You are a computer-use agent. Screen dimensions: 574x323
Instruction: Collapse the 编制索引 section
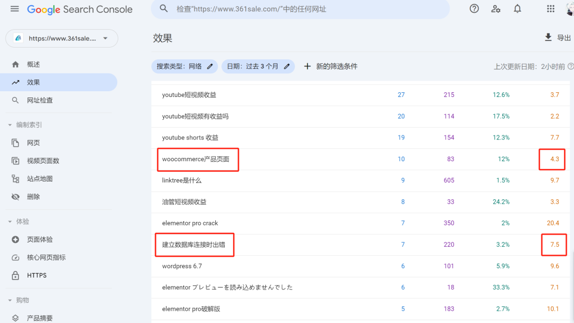click(10, 125)
